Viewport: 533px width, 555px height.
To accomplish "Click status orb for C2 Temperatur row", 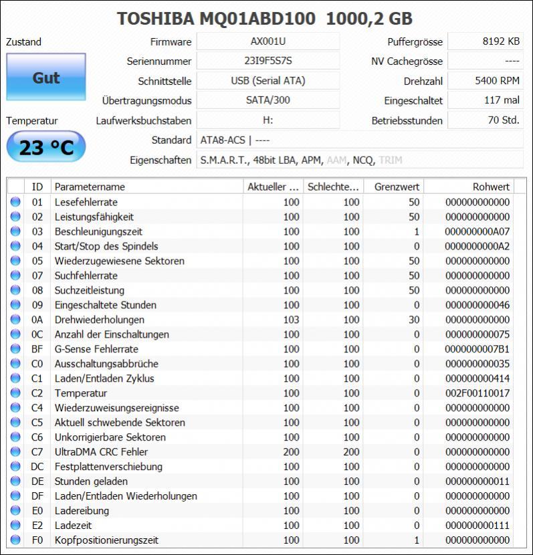I will click(x=15, y=393).
